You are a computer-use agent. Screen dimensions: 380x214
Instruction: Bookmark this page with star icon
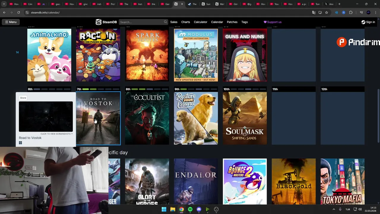327,12
